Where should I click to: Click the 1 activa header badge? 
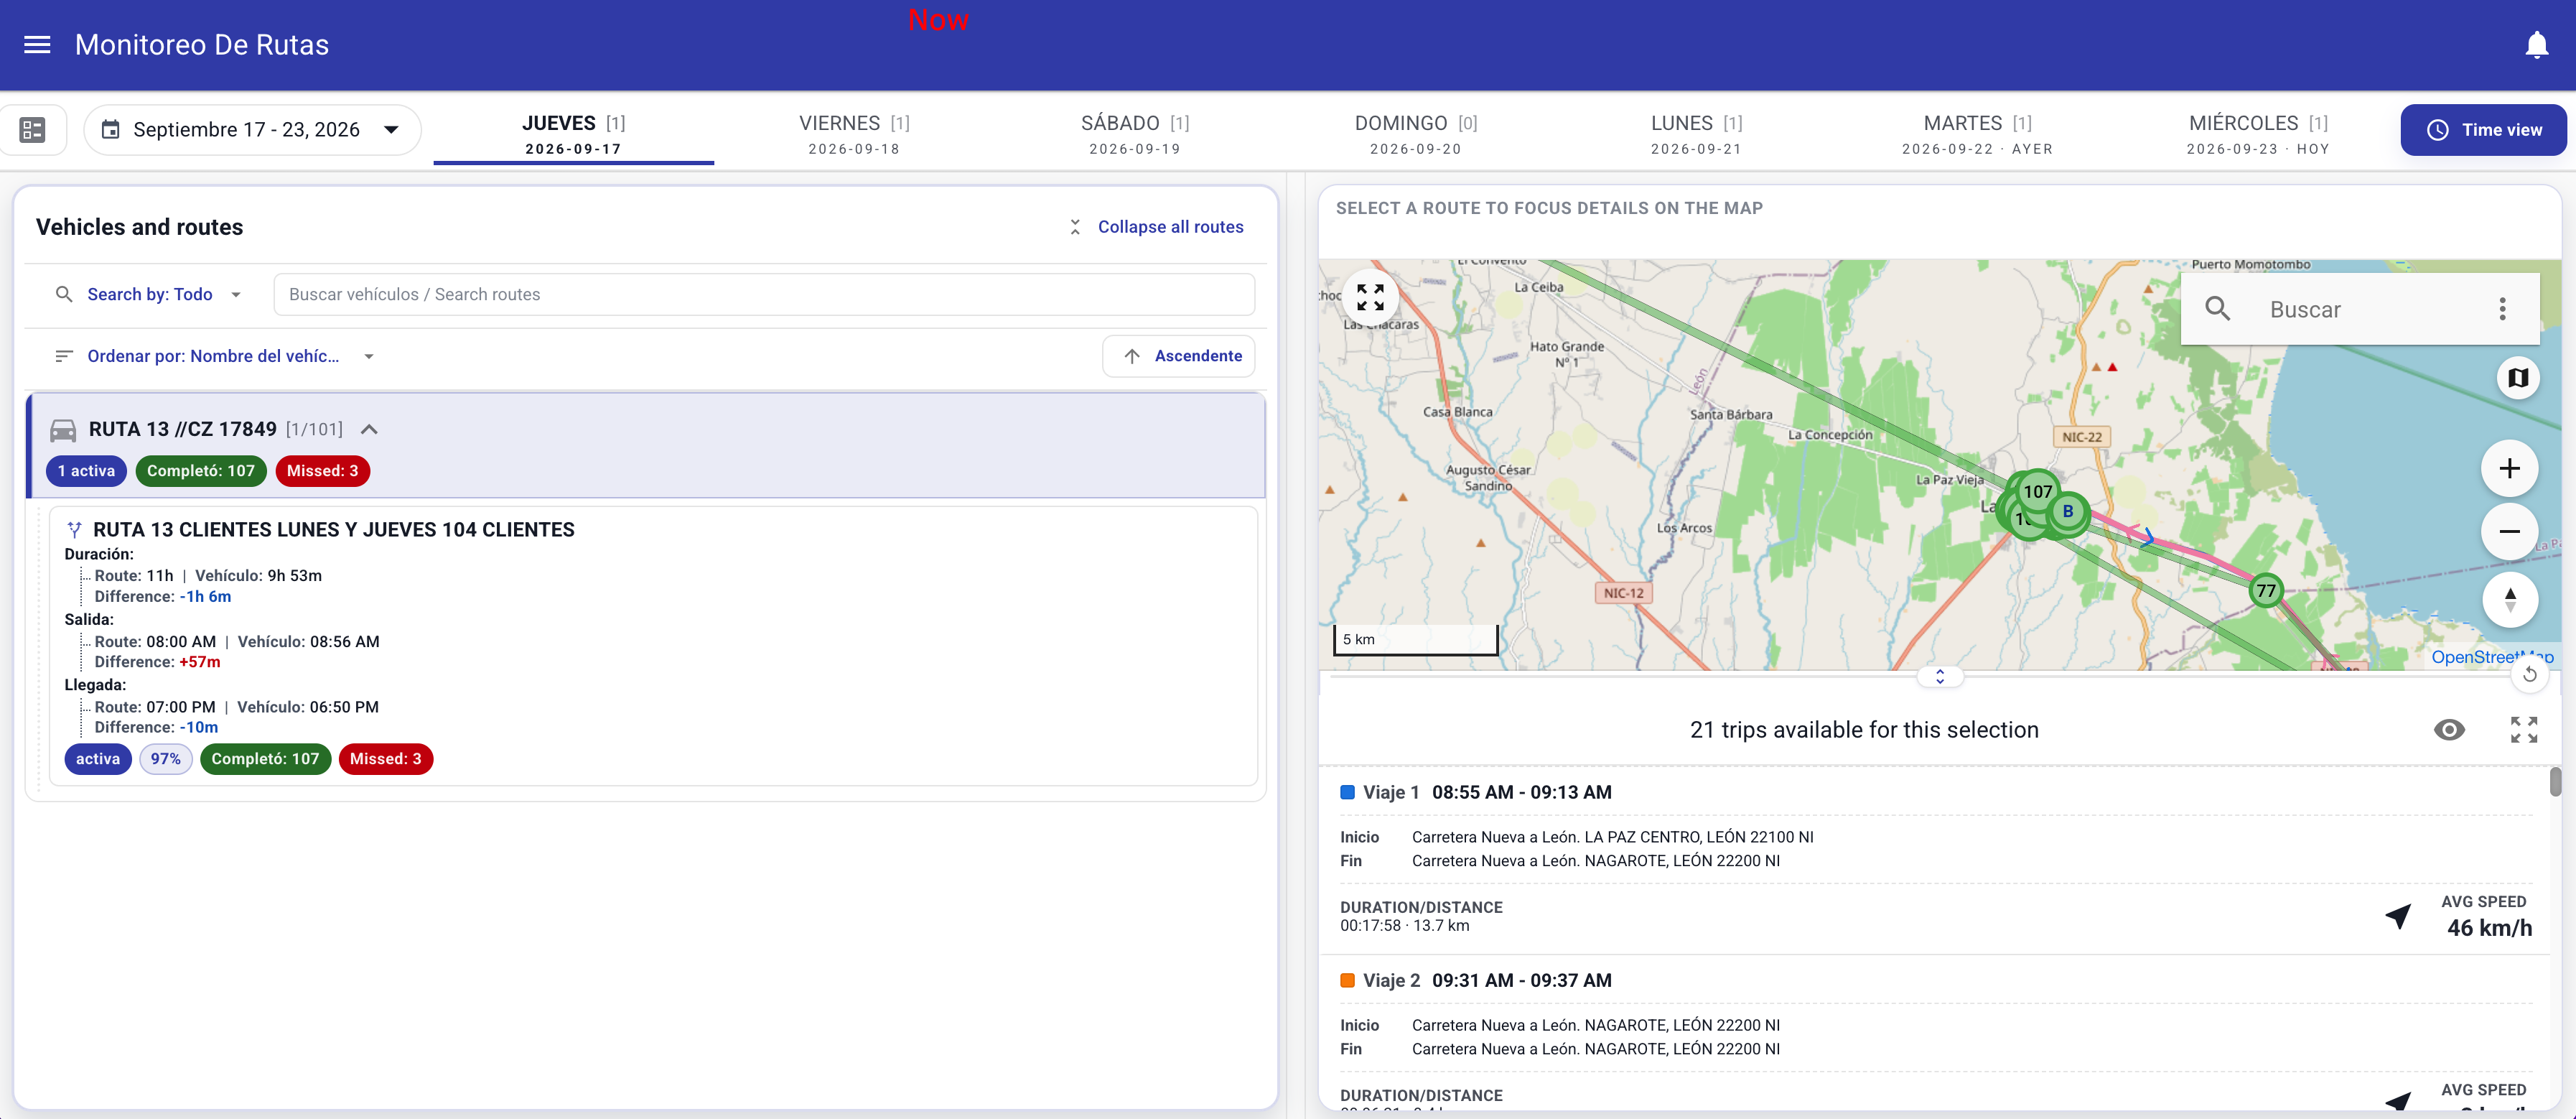(86, 471)
